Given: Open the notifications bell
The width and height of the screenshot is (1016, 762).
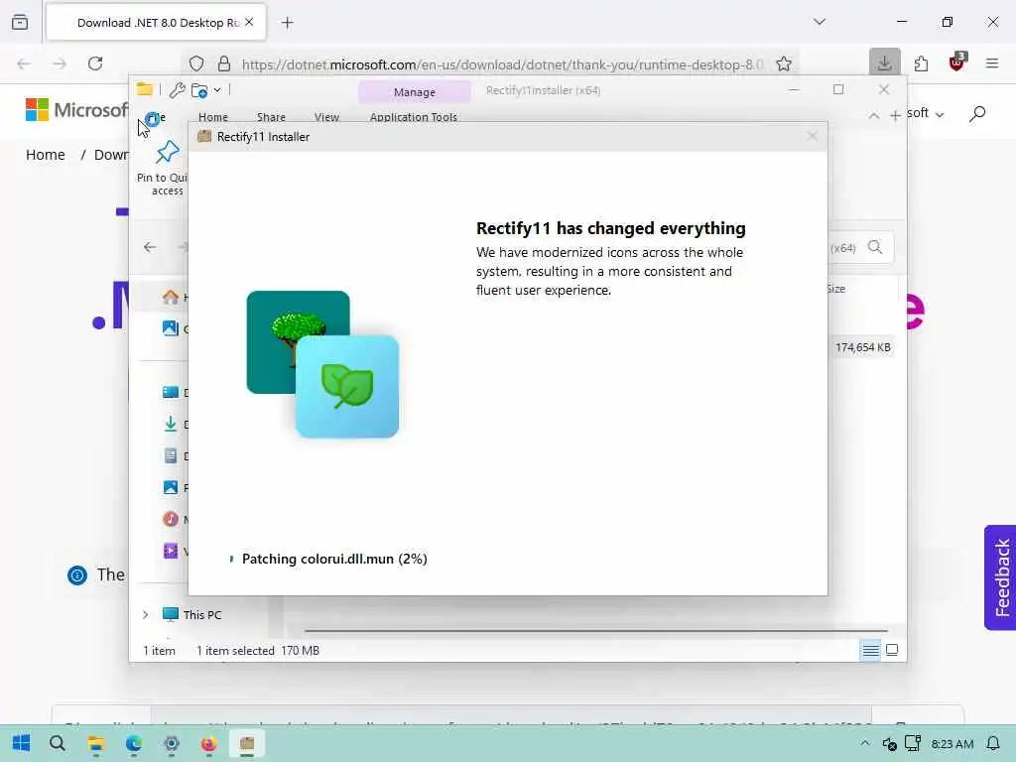Looking at the screenshot, I should pyautogui.click(x=992, y=743).
